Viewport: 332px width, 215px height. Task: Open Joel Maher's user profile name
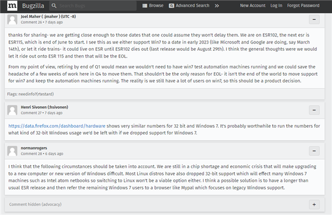click(x=48, y=17)
